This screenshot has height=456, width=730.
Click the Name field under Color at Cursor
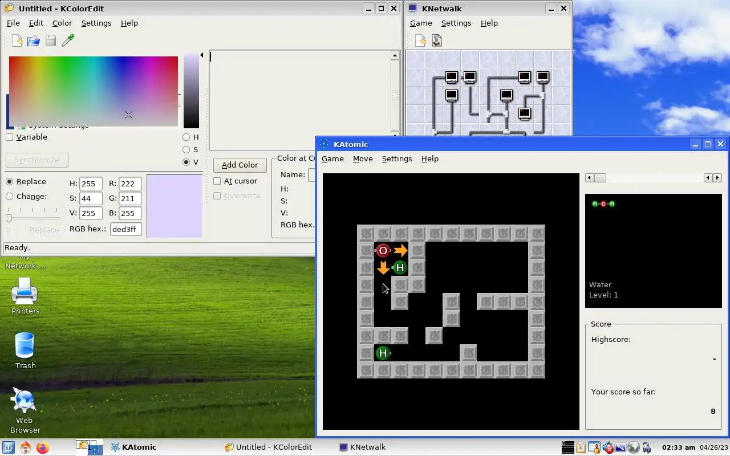coord(311,174)
